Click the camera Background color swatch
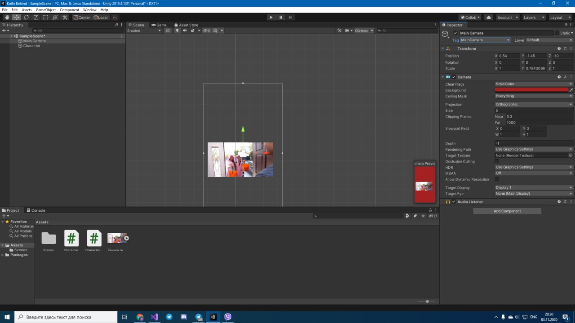The width and height of the screenshot is (575, 323). [531, 90]
